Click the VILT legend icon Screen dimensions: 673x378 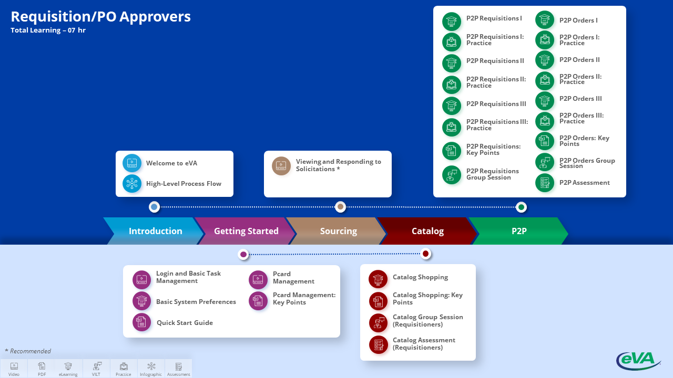pyautogui.click(x=96, y=366)
